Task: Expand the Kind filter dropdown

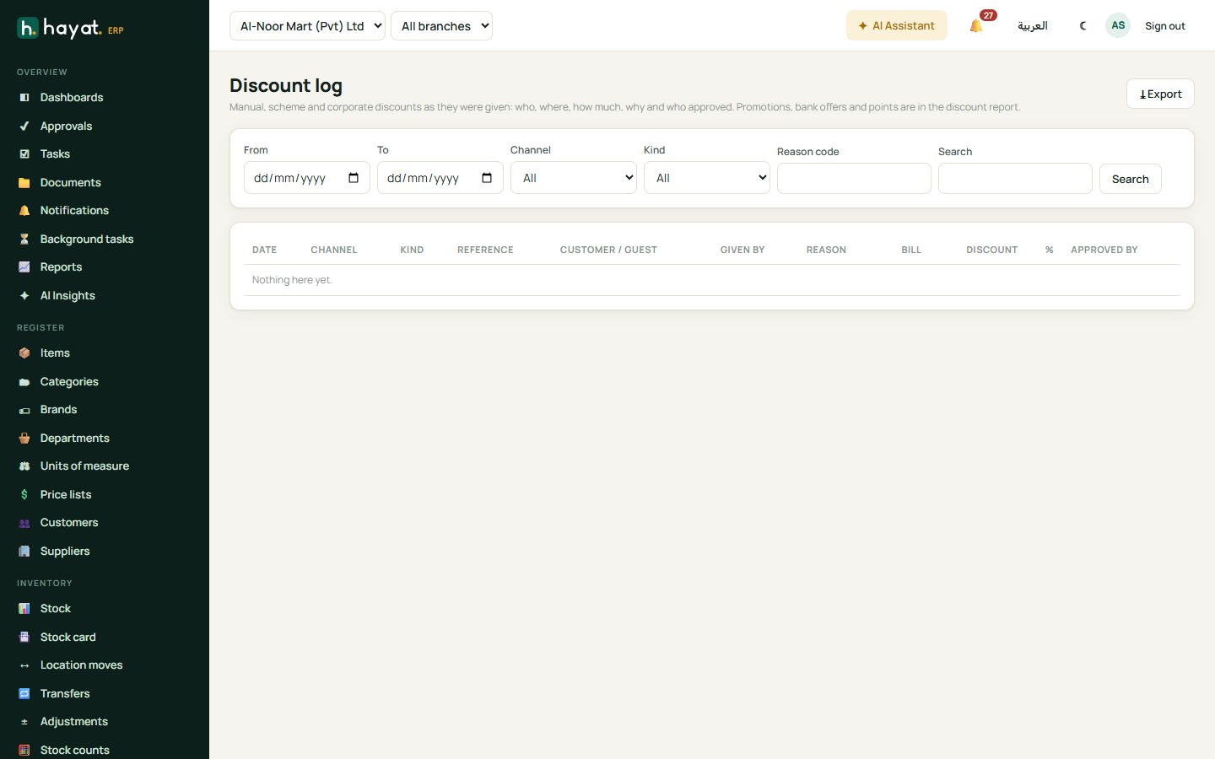Action: click(707, 178)
